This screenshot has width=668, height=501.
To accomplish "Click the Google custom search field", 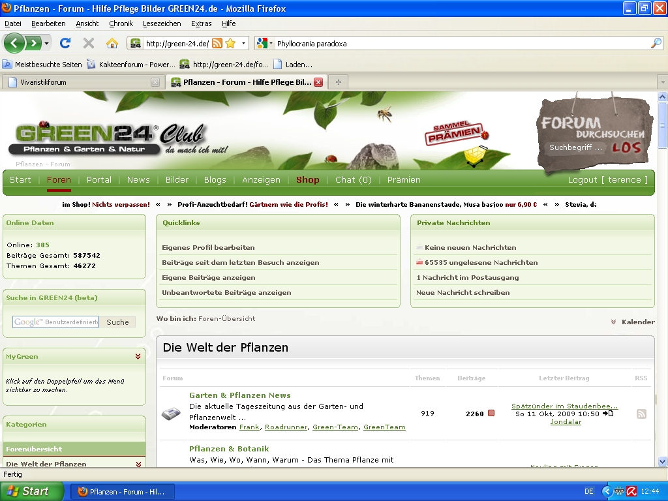I will click(55, 322).
